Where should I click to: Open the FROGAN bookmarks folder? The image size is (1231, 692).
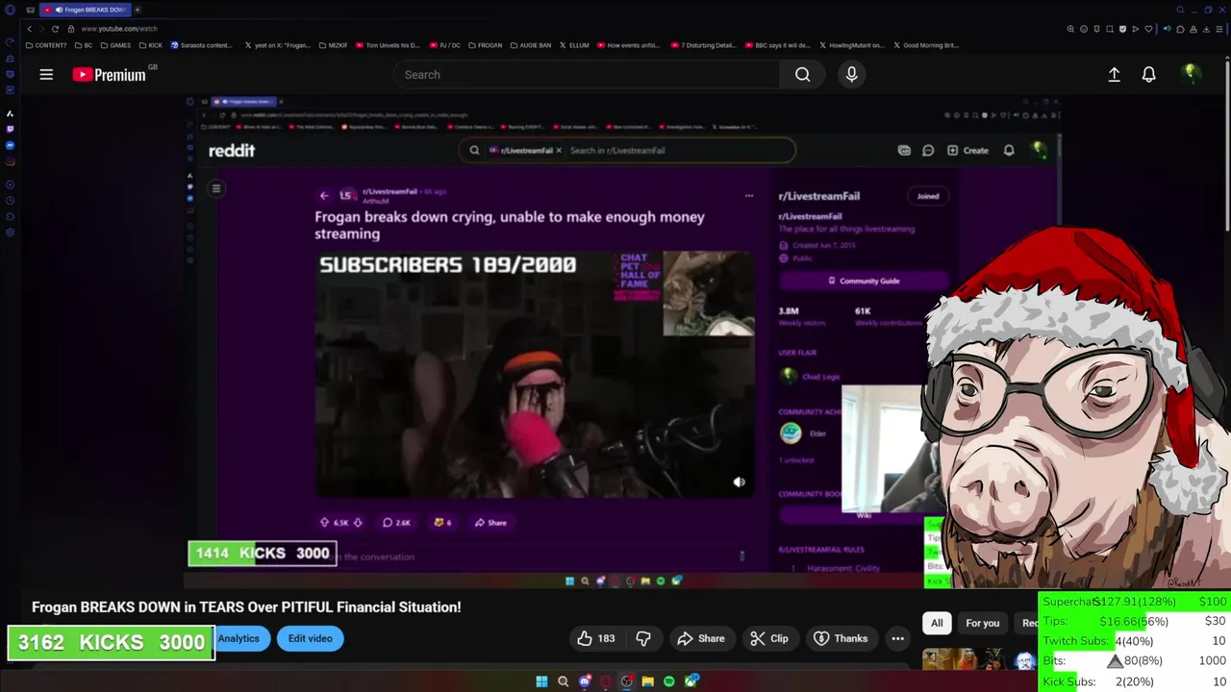click(x=486, y=45)
